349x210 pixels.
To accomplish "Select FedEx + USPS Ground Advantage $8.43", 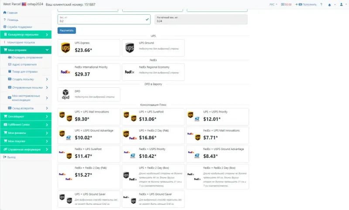I will [x=217, y=154].
